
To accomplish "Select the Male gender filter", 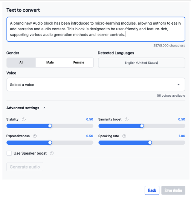I will (50, 62).
